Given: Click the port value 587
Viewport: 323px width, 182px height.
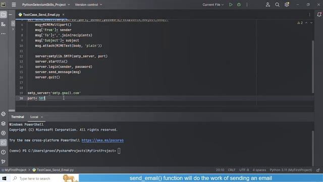Looking at the screenshot, I should 42,99.
